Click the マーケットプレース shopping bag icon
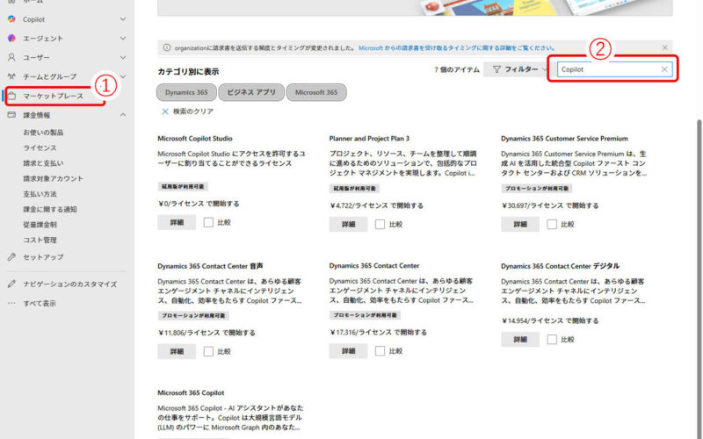The width and height of the screenshot is (703, 439). coord(11,96)
